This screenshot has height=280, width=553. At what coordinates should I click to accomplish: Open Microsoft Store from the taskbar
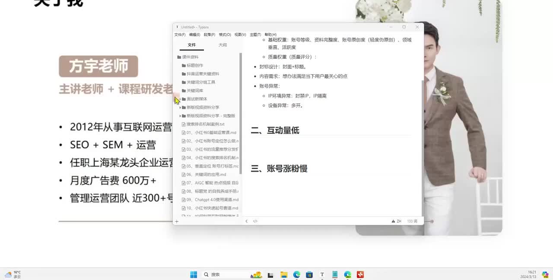click(x=309, y=274)
